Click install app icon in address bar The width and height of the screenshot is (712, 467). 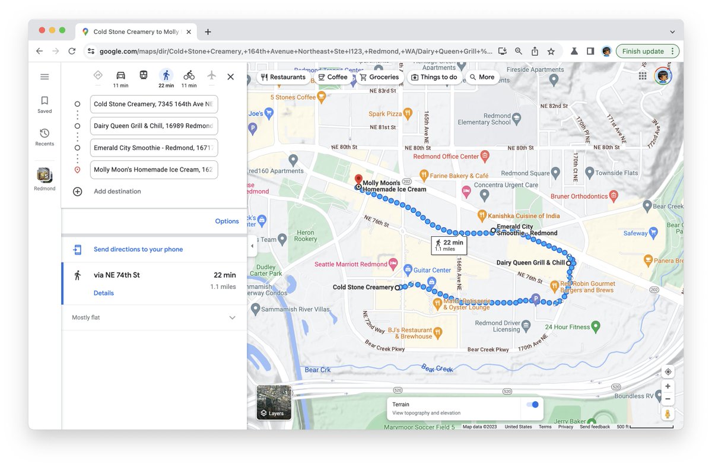[503, 51]
